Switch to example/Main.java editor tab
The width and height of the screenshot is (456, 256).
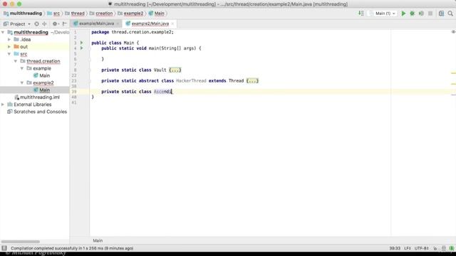(x=96, y=23)
